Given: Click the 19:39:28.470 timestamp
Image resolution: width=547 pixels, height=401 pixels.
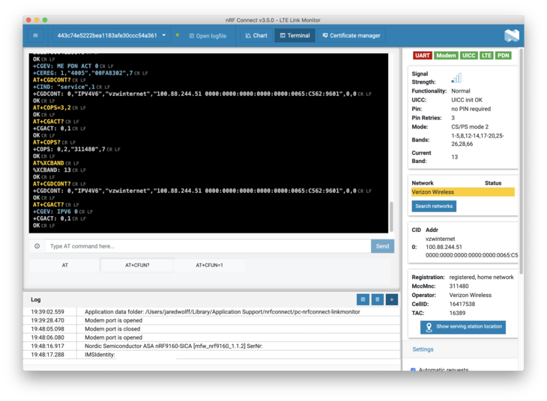Looking at the screenshot, I should pyautogui.click(x=47, y=320).
